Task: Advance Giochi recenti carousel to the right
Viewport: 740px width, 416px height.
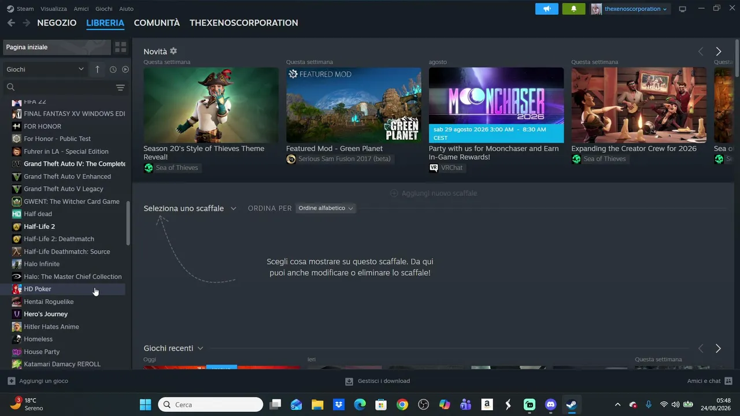Action: [718, 348]
